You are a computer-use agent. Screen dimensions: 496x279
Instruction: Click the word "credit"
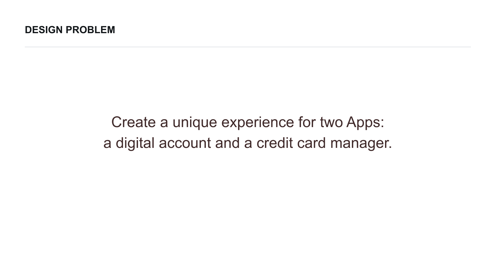(274, 143)
